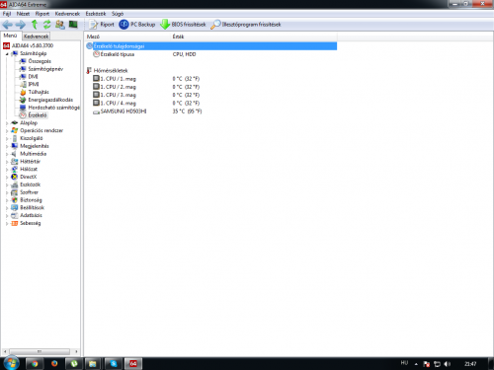Open the Kedvencek menu
Image resolution: width=494 pixels, height=370 pixels.
tap(67, 14)
